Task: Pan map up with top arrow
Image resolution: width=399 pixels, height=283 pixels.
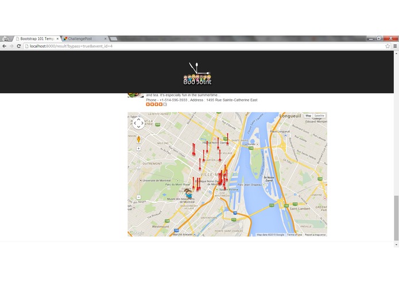Action: click(x=139, y=119)
